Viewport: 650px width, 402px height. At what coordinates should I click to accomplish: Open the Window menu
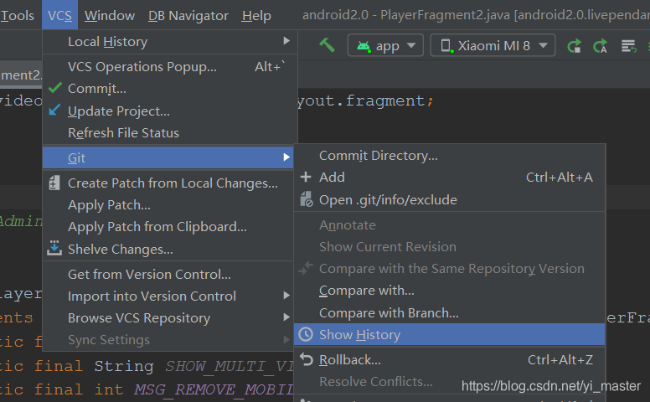(x=110, y=15)
